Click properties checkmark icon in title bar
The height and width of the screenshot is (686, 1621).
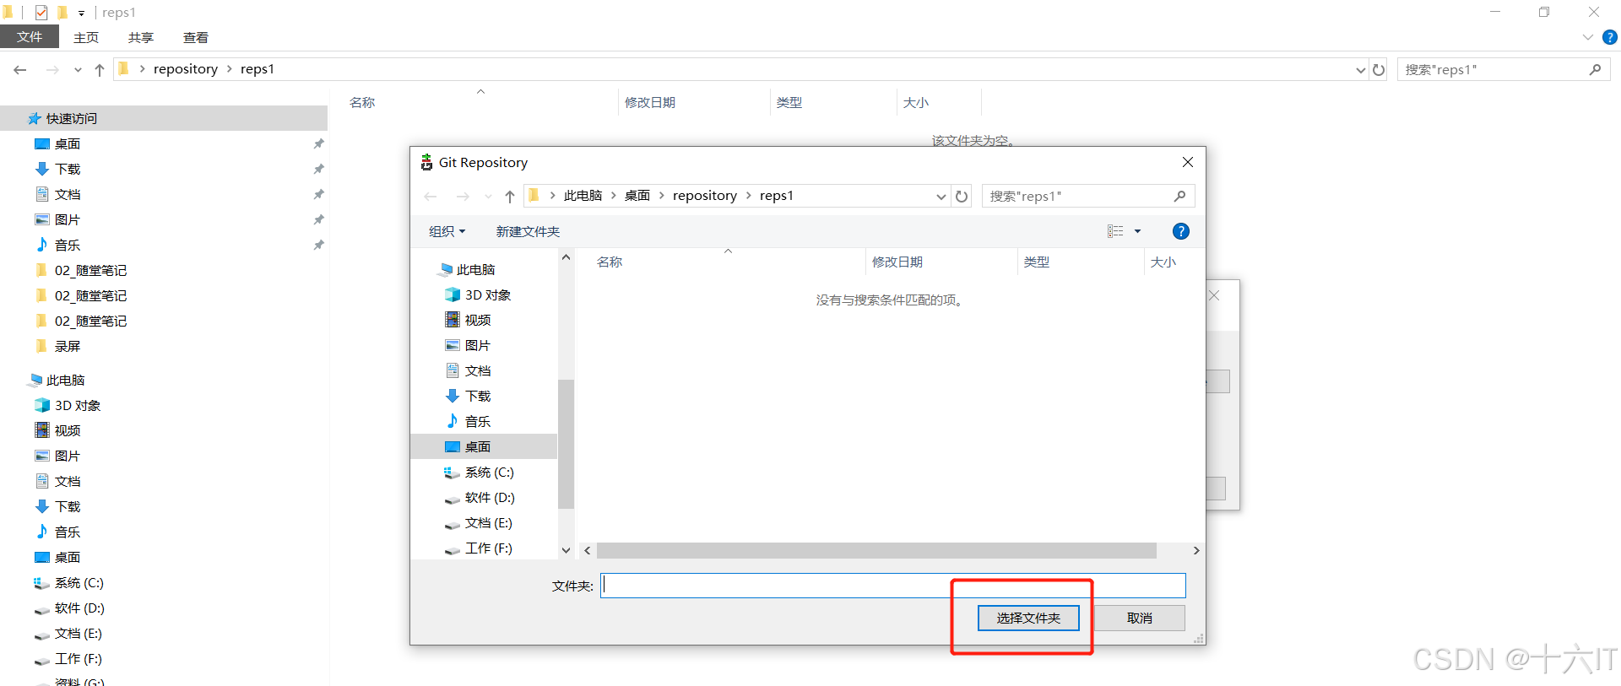click(x=41, y=13)
